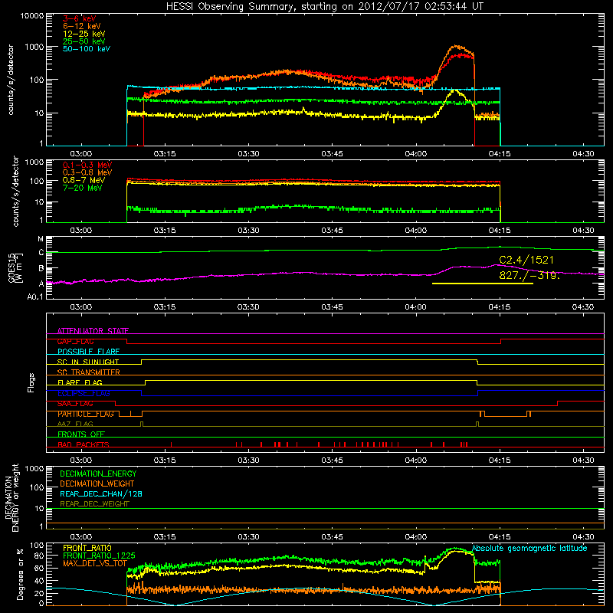Select the 12-25 keV legend label
This screenshot has width=613, height=613.
84,34
